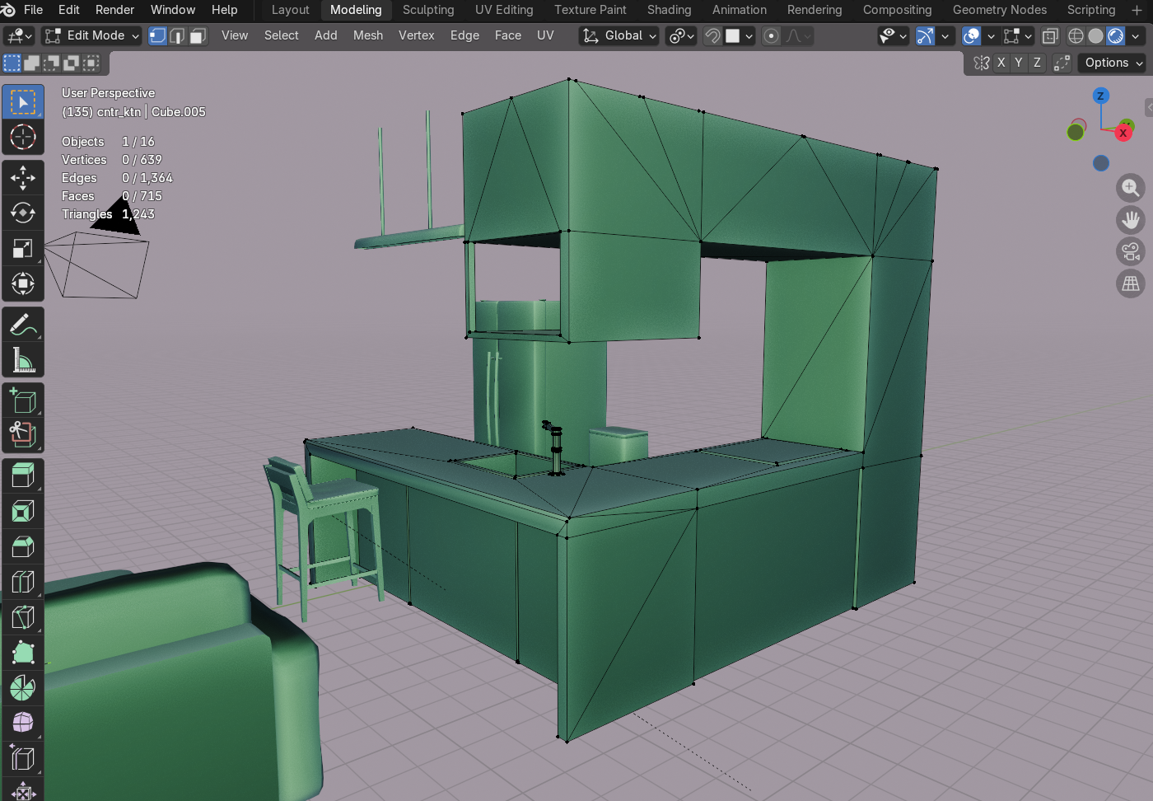Choose the Add Cube tool
The image size is (1153, 801).
point(23,400)
